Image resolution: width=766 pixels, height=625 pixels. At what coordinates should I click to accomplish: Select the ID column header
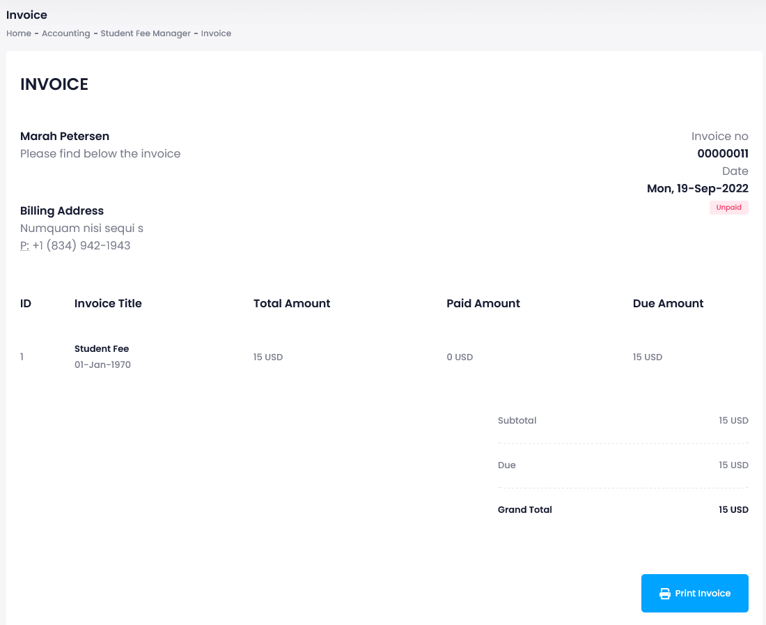(x=25, y=303)
